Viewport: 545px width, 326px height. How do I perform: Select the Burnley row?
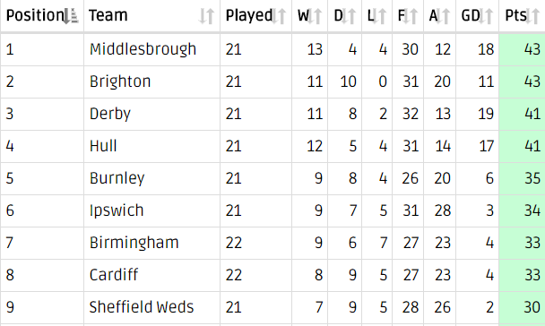(x=272, y=178)
